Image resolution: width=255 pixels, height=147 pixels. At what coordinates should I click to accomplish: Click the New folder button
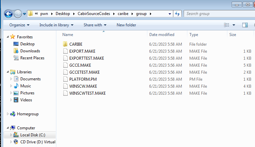126,25
